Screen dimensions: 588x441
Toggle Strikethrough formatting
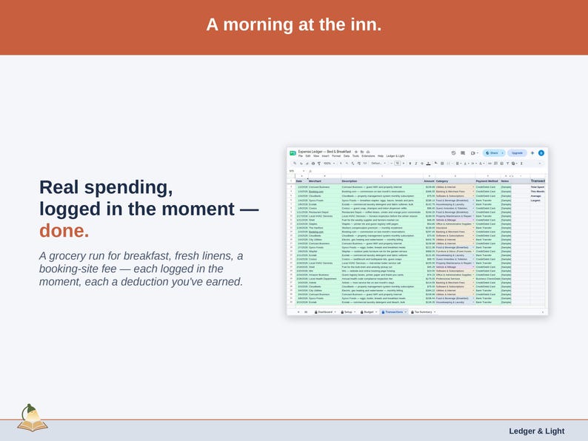point(422,164)
